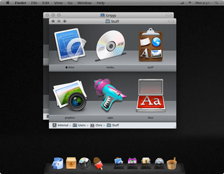Open the Apple menu
This screenshot has width=224, height=174.
point(7,3)
